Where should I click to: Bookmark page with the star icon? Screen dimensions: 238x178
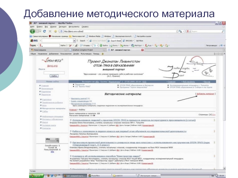pyautogui.click(x=177, y=31)
